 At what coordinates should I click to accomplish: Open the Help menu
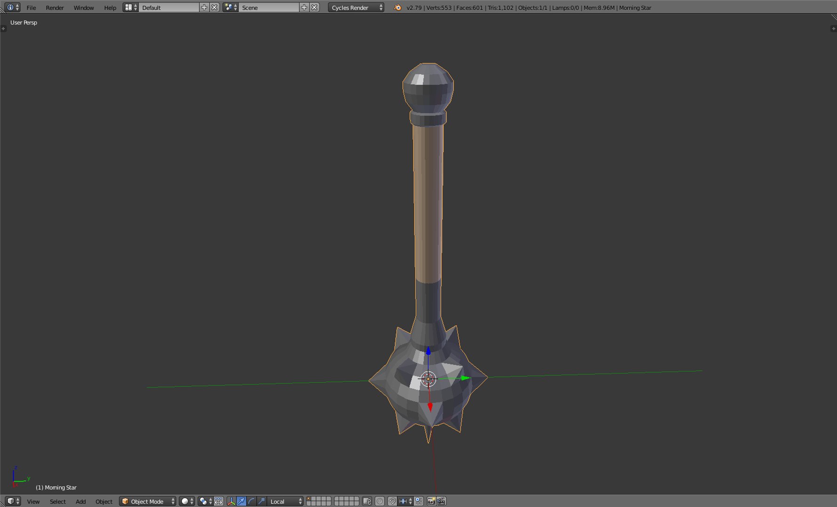click(110, 8)
